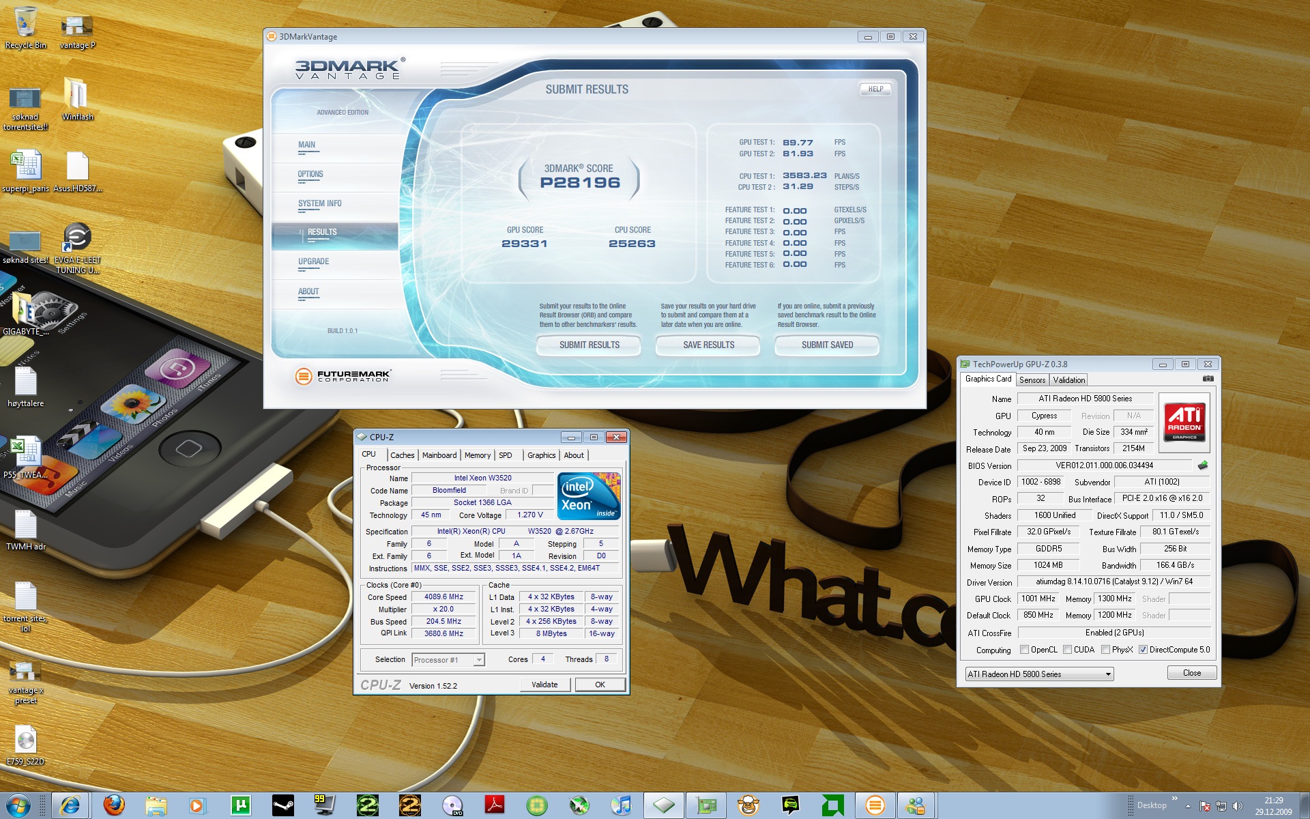Click the HELP button in 3DMark Vantage
The height and width of the screenshot is (819, 1310).
tap(875, 89)
